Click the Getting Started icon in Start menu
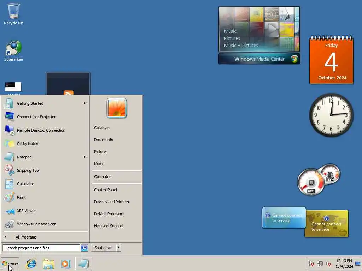This screenshot has height=271, width=362. (9, 103)
